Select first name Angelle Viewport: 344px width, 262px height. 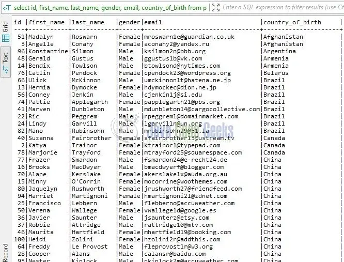41,44
